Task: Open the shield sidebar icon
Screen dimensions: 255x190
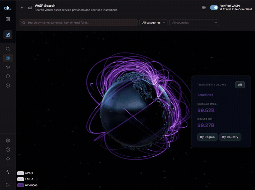Action: [x=8, y=76]
